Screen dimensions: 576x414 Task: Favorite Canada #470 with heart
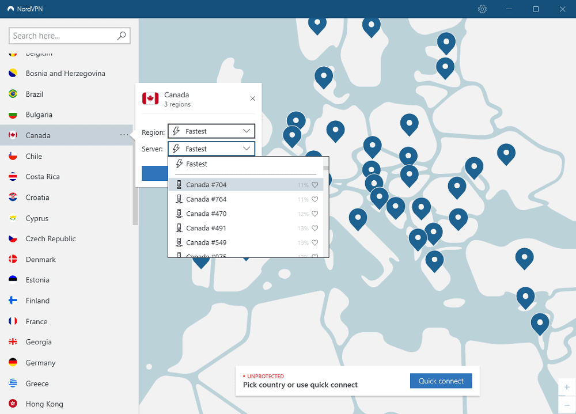click(x=315, y=214)
